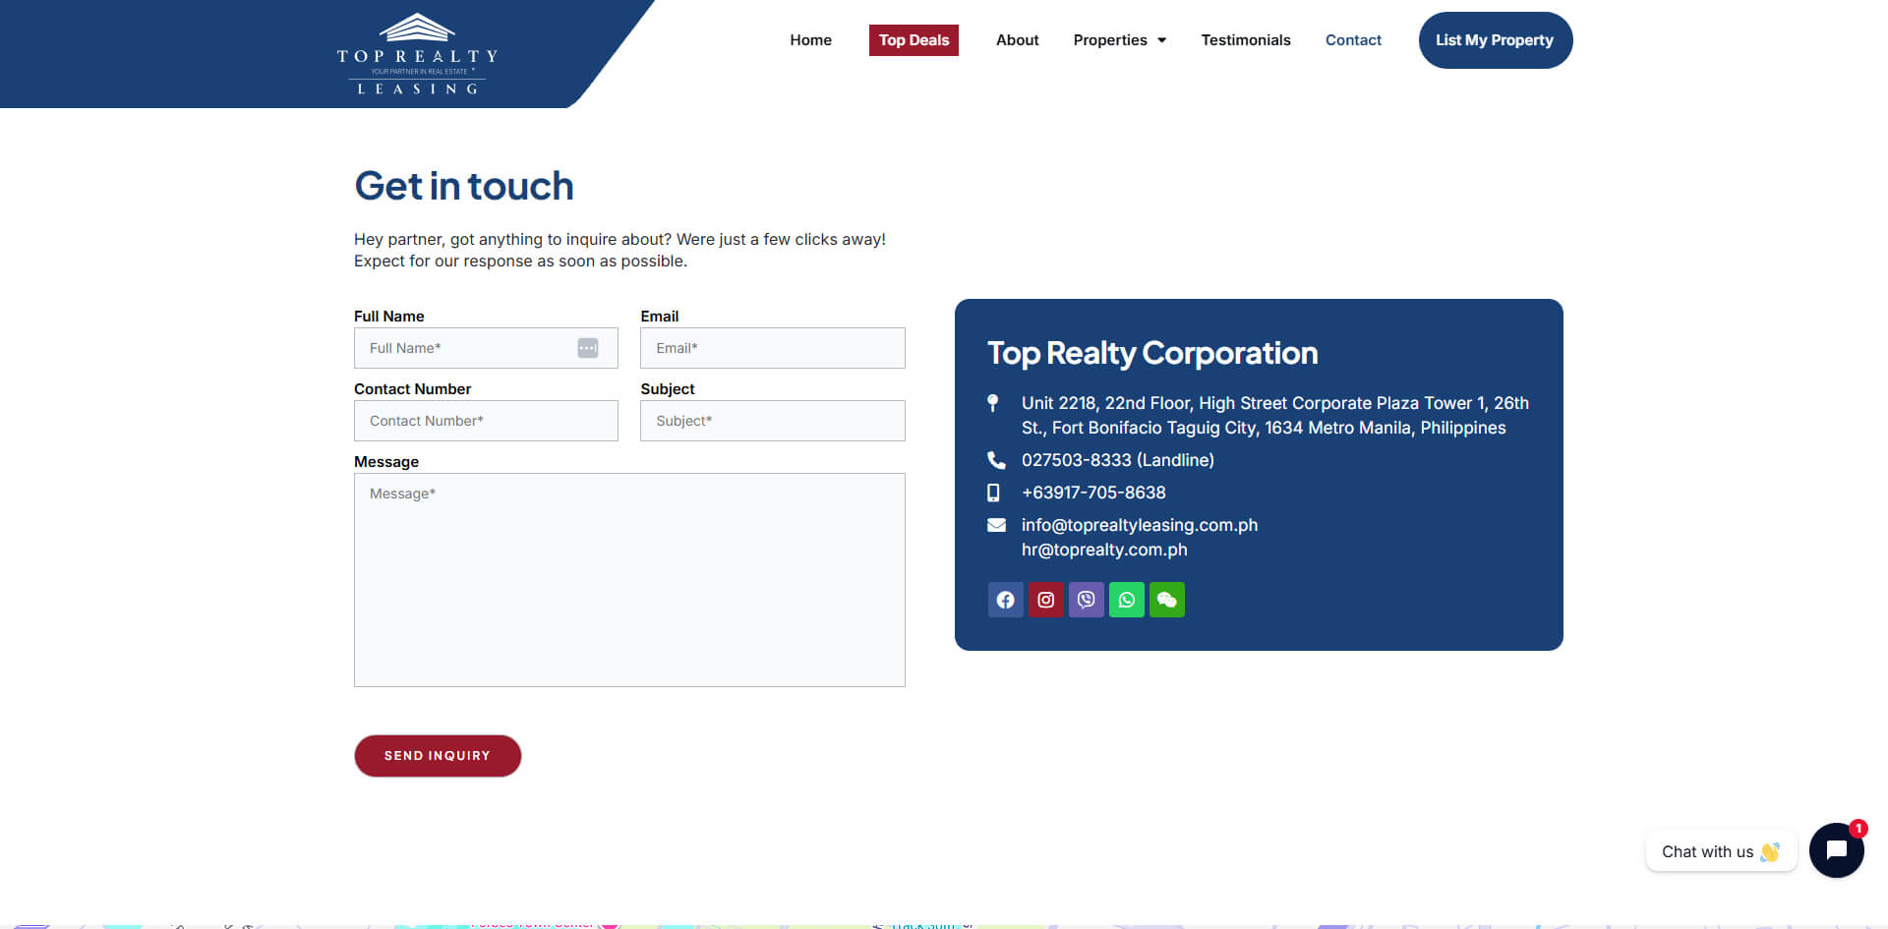Open the Testimonials menu item
Viewport: 1888px width, 929px height.
coord(1246,40)
